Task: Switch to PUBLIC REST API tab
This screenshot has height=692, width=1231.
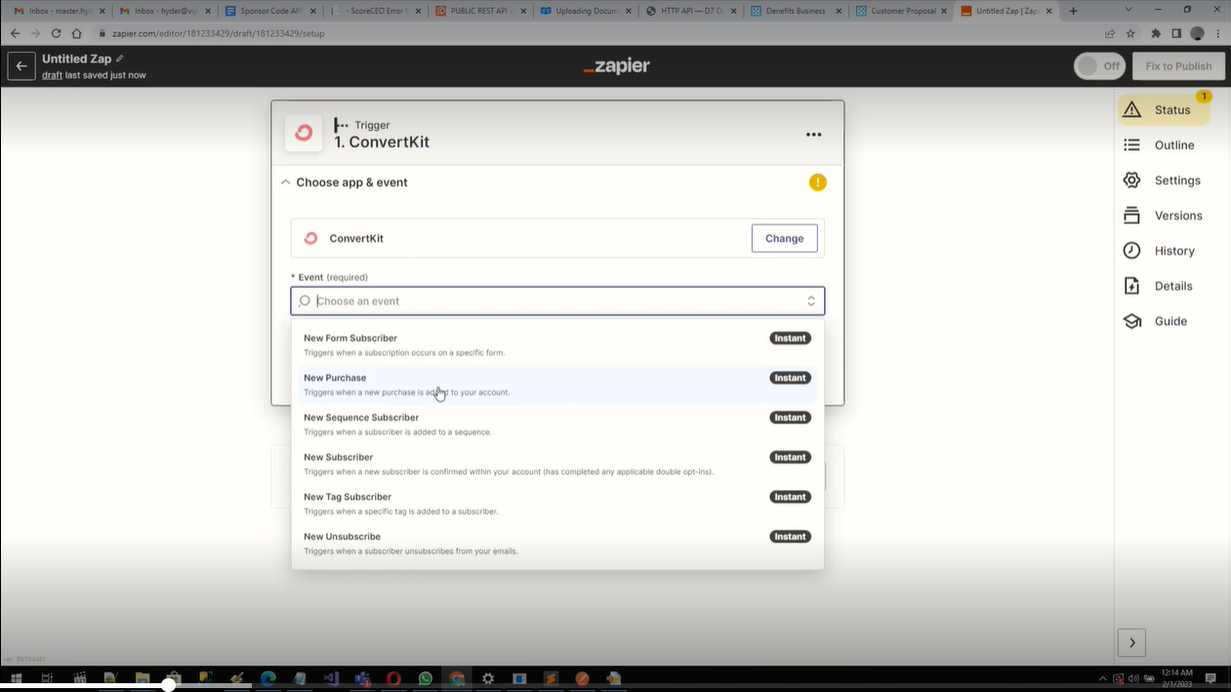Action: [x=478, y=11]
